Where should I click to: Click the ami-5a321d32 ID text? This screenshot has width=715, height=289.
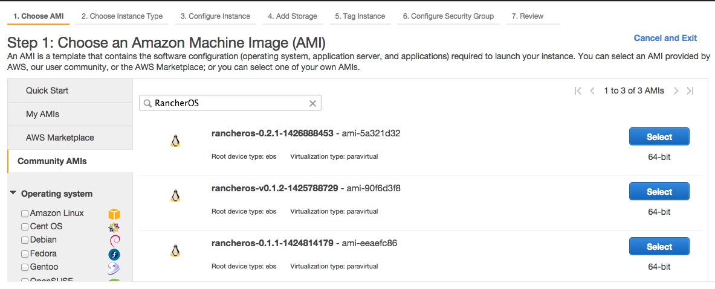(x=371, y=133)
